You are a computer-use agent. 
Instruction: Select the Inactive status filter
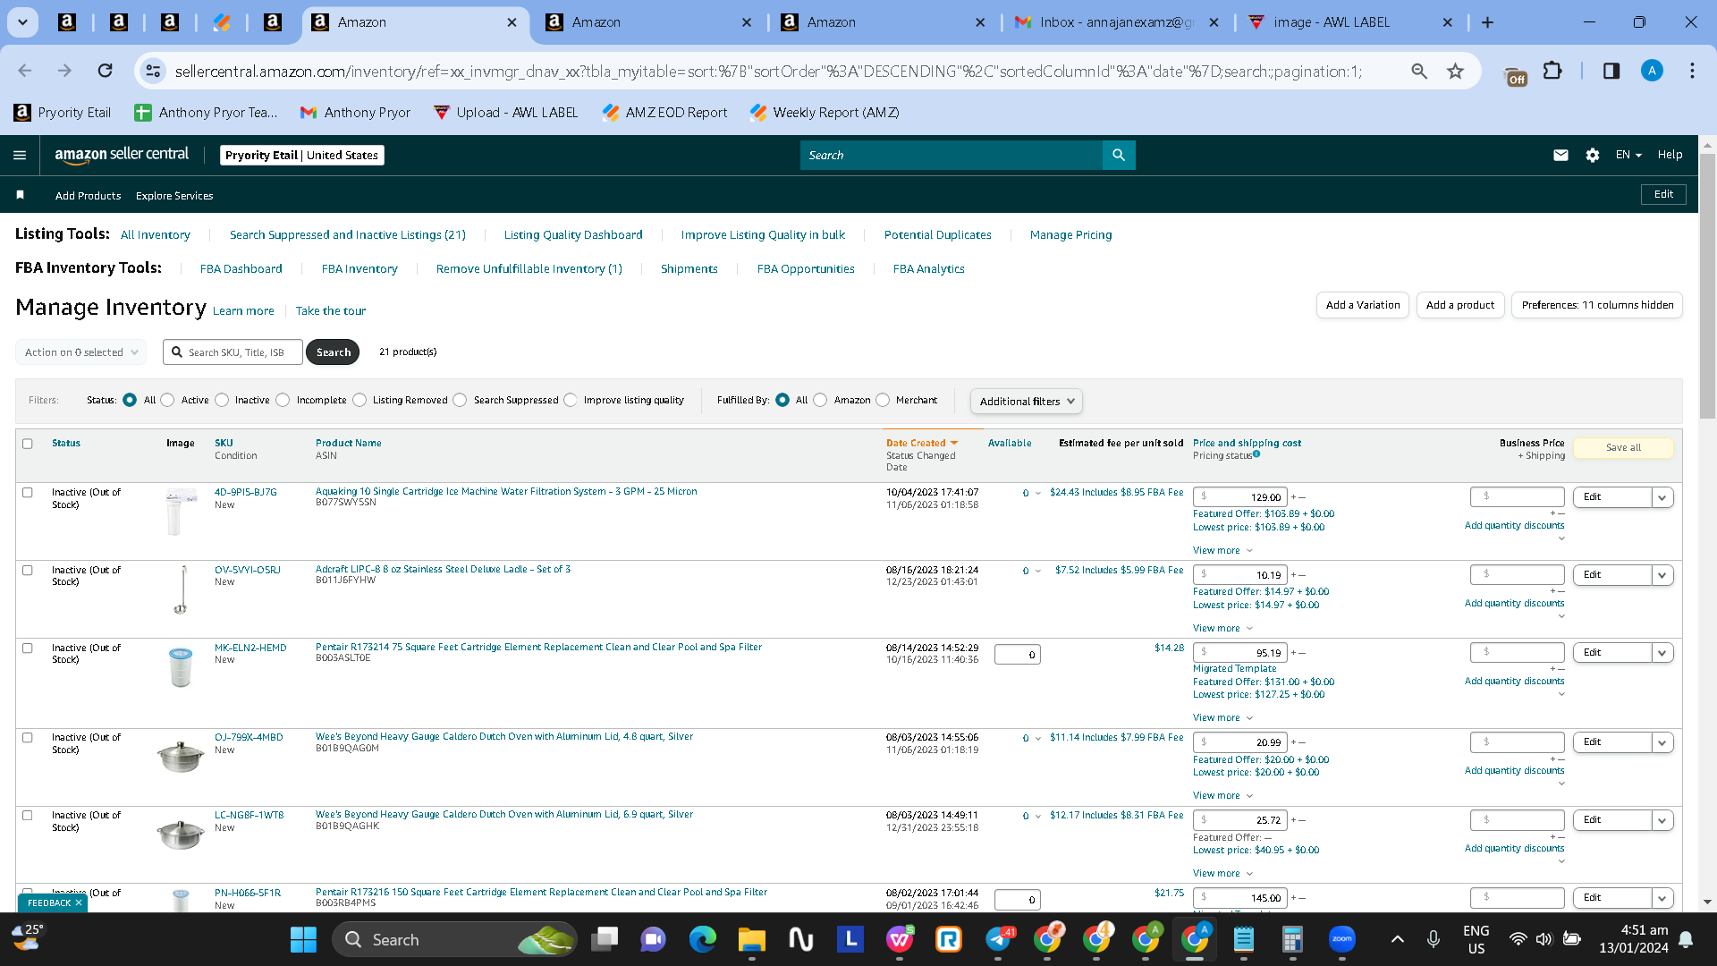[222, 400]
